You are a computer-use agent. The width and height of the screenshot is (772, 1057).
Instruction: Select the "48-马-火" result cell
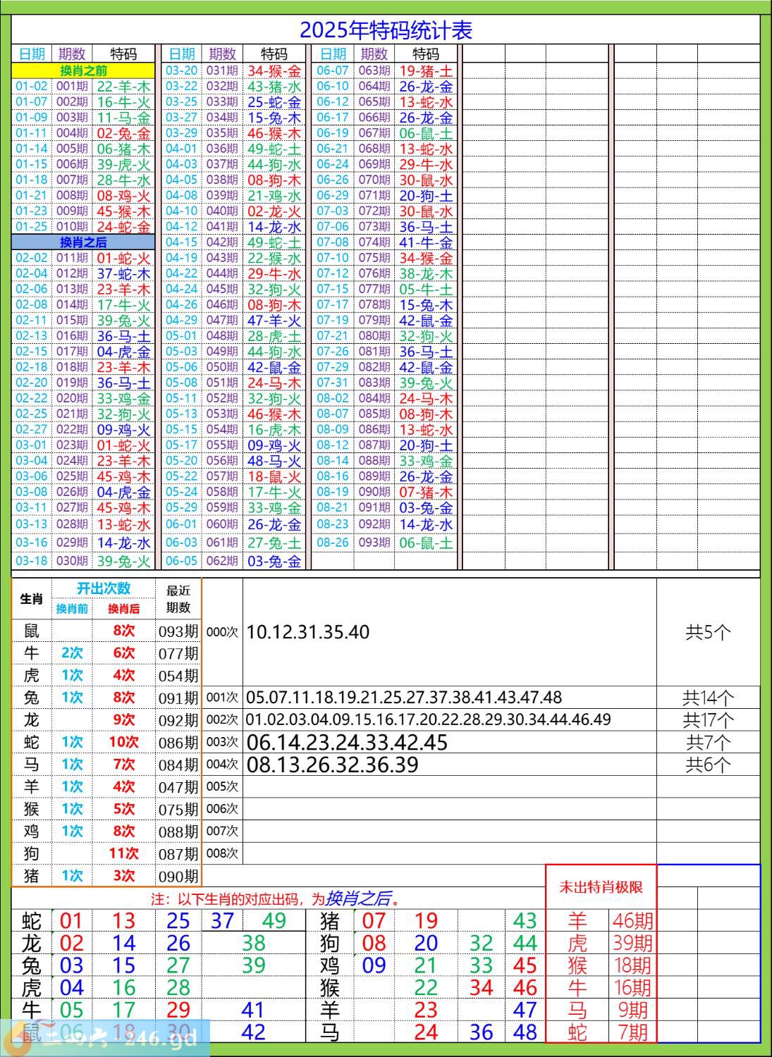[274, 461]
